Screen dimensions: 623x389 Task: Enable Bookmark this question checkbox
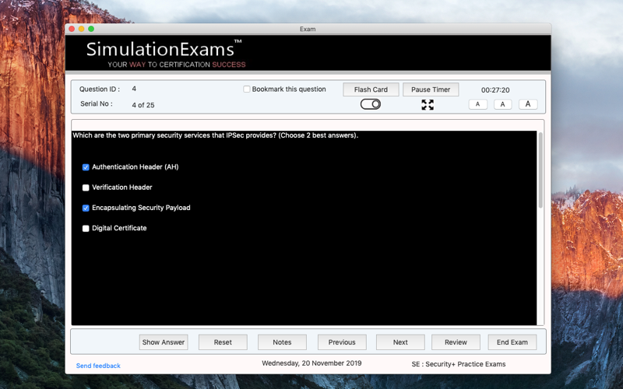pyautogui.click(x=247, y=89)
